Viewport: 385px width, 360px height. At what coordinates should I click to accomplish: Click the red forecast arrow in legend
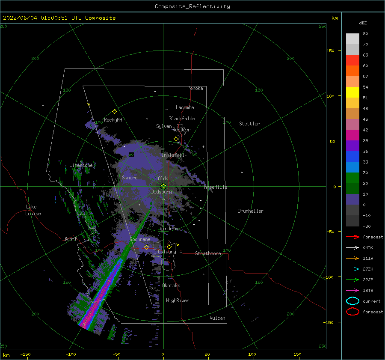pyautogui.click(x=352, y=237)
